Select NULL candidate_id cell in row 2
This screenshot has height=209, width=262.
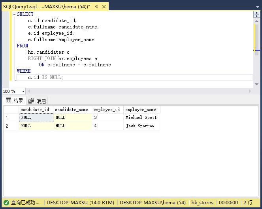tap(36, 126)
